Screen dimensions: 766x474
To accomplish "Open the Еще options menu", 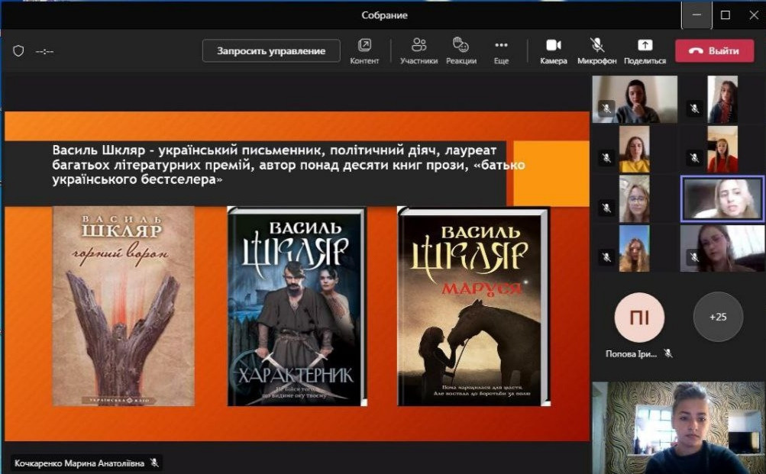I will pos(501,51).
